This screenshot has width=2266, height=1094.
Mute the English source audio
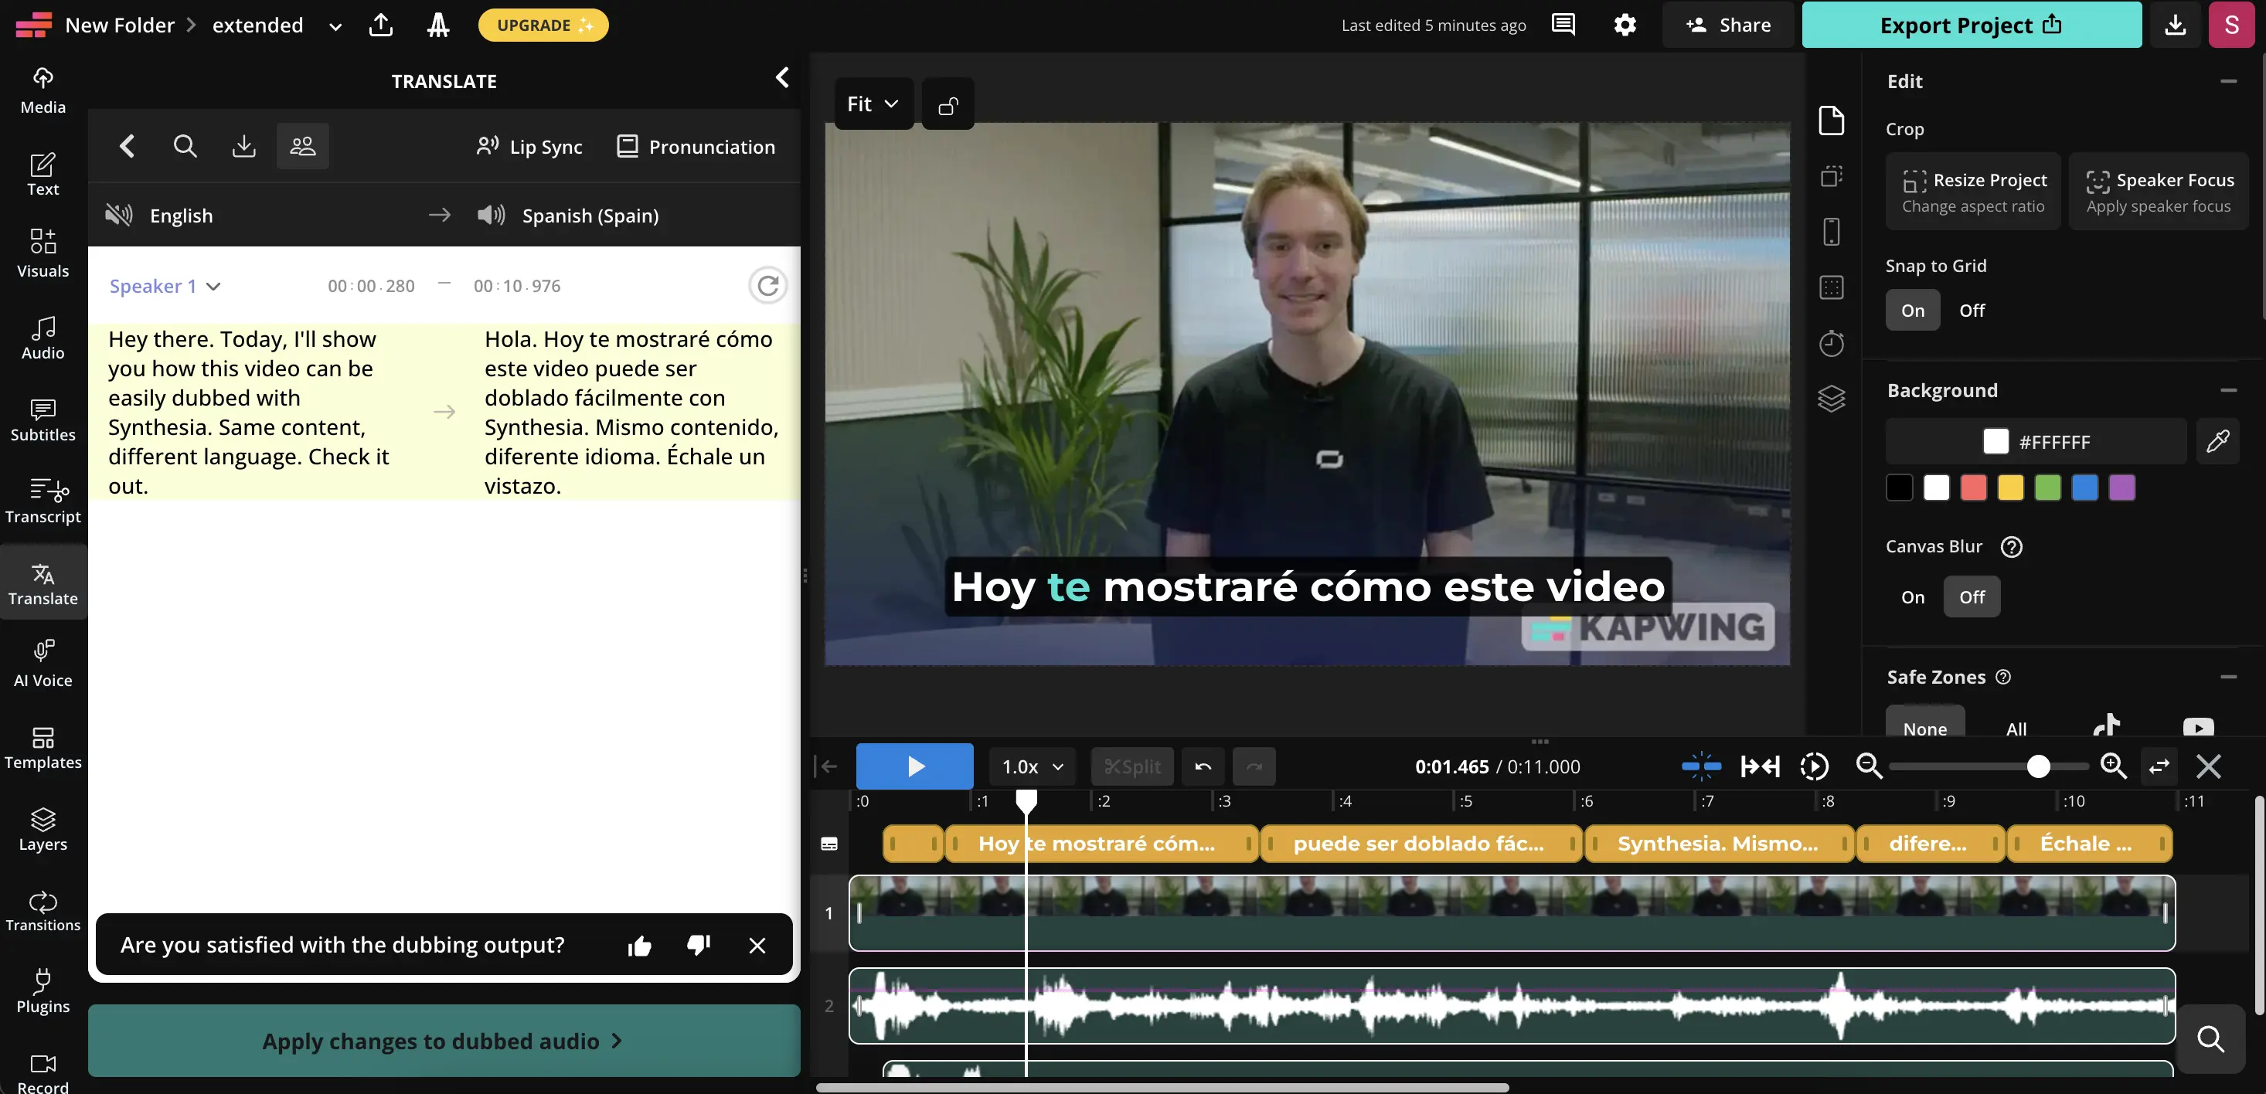click(x=119, y=215)
